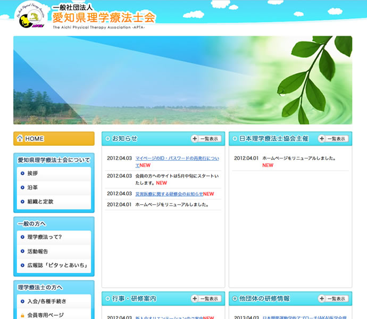Click the house icon on the HOME button
This screenshot has height=319, width=367.
20,138
